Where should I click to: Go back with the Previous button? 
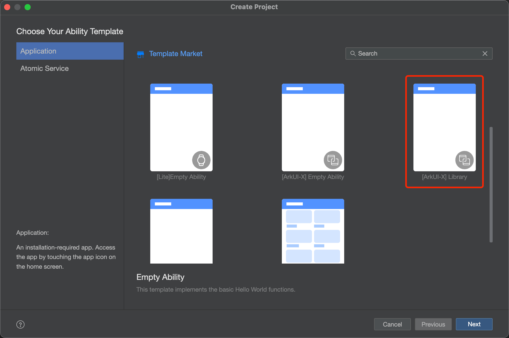coord(433,324)
